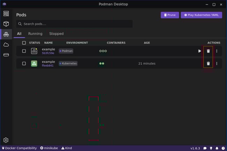The image size is (227, 151).
Task: Maximize the Podman Desktop window
Action: point(214,5)
